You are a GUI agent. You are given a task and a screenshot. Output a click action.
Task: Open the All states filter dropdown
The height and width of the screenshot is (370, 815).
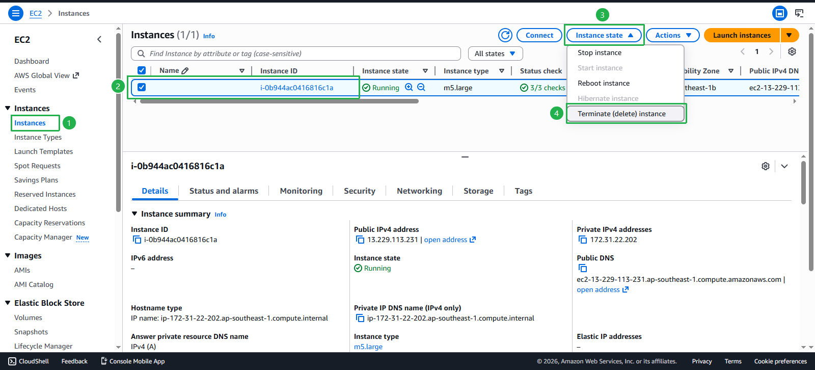[x=495, y=54]
